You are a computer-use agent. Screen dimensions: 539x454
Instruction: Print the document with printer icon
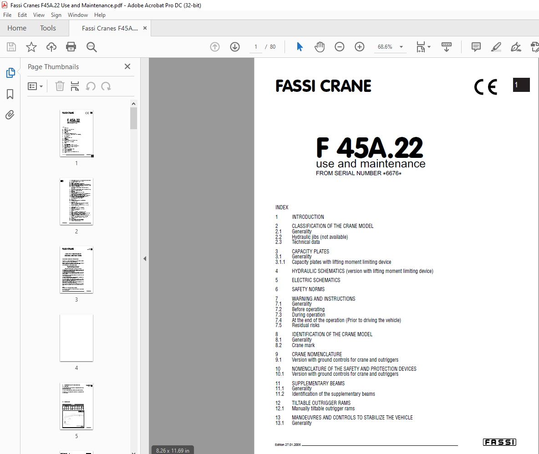[x=71, y=47]
